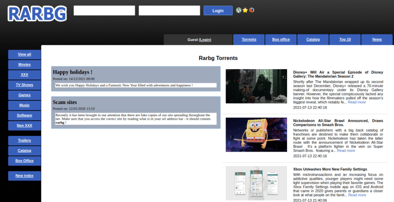Focus the username input field
Image resolution: width=394 pixels, height=202 pixels.
click(104, 11)
